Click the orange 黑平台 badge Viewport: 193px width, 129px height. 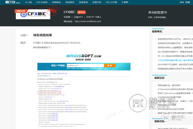click(x=81, y=12)
